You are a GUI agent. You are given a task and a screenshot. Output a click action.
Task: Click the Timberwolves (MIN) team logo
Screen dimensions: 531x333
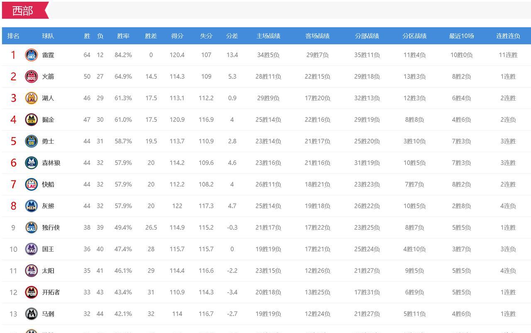coord(32,163)
